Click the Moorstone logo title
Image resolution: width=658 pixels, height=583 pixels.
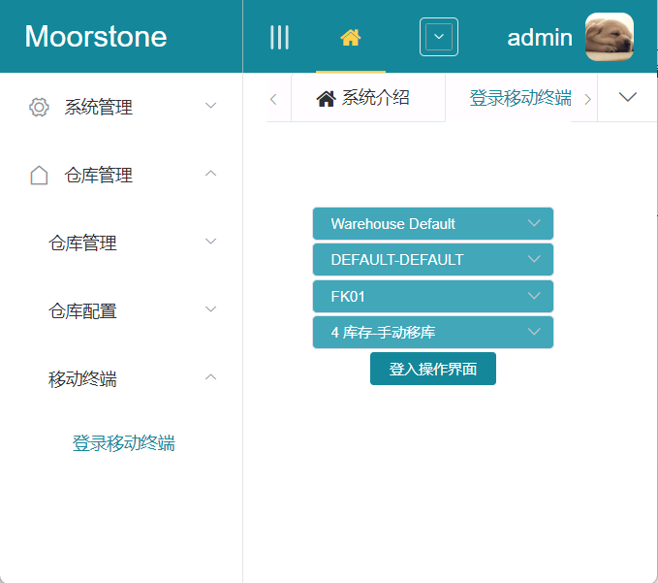point(96,37)
